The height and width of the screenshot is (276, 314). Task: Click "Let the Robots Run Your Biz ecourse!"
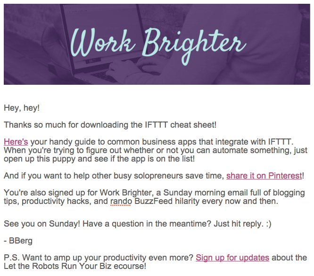[75, 266]
